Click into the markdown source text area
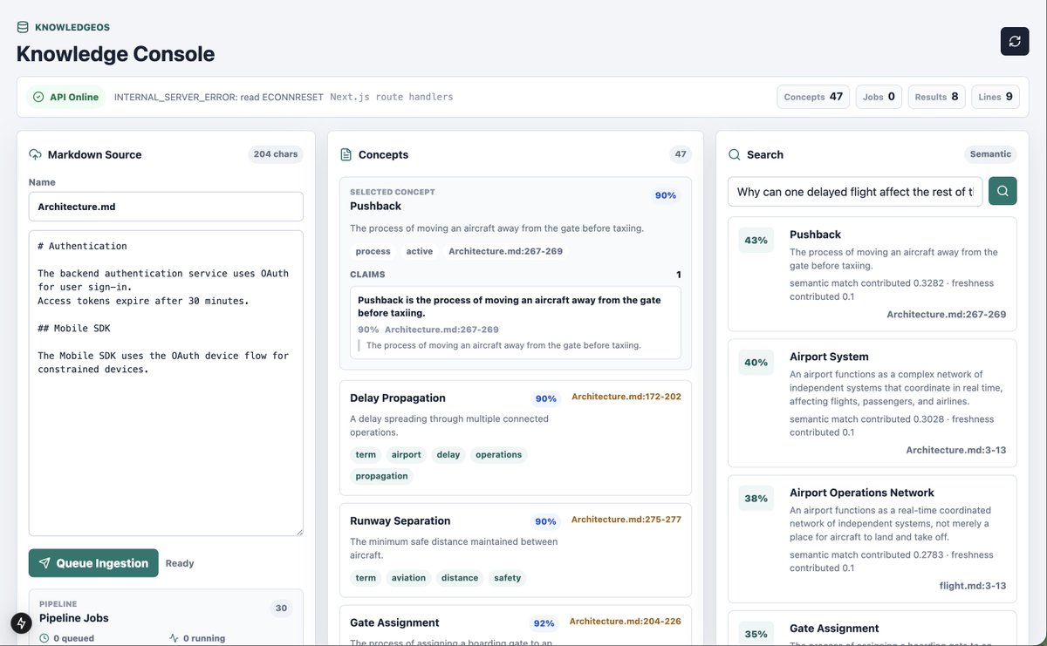The width and height of the screenshot is (1047, 646). pos(166,384)
